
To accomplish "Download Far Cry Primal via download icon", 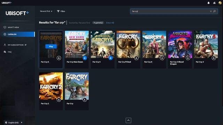I will (x=136, y=58).
